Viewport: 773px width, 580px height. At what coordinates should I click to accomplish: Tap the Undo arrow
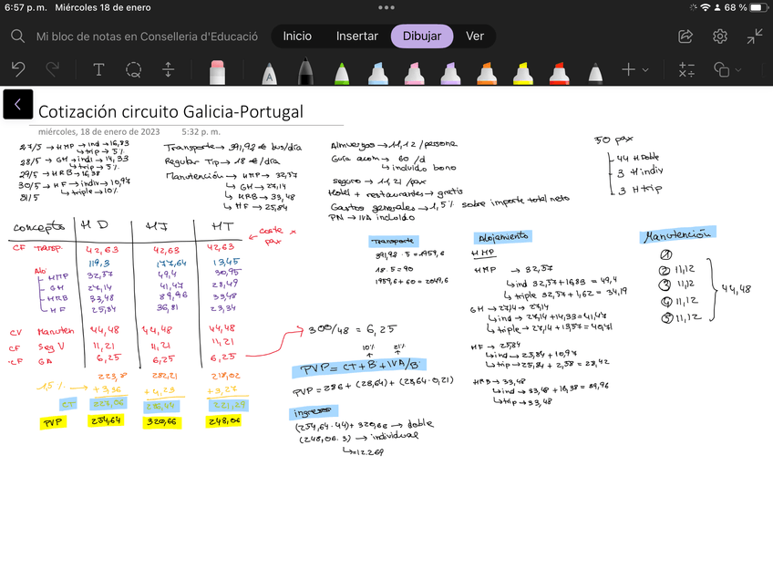coord(18,69)
